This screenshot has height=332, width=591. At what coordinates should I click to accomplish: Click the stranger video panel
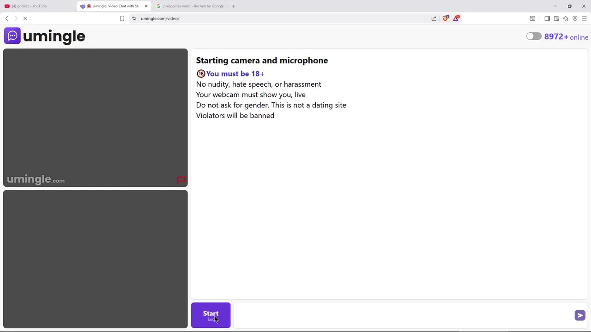click(96, 118)
